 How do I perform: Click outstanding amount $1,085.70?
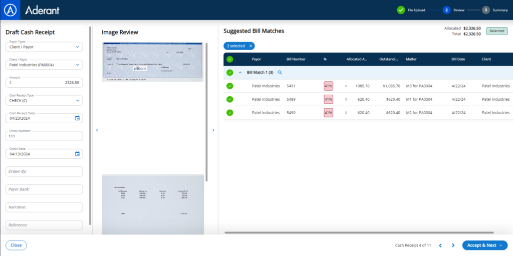391,86
